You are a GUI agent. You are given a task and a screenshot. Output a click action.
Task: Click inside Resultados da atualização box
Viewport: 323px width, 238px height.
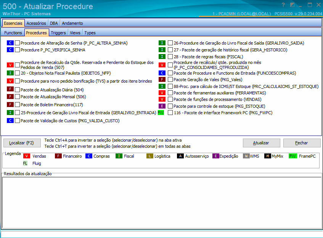162,203
